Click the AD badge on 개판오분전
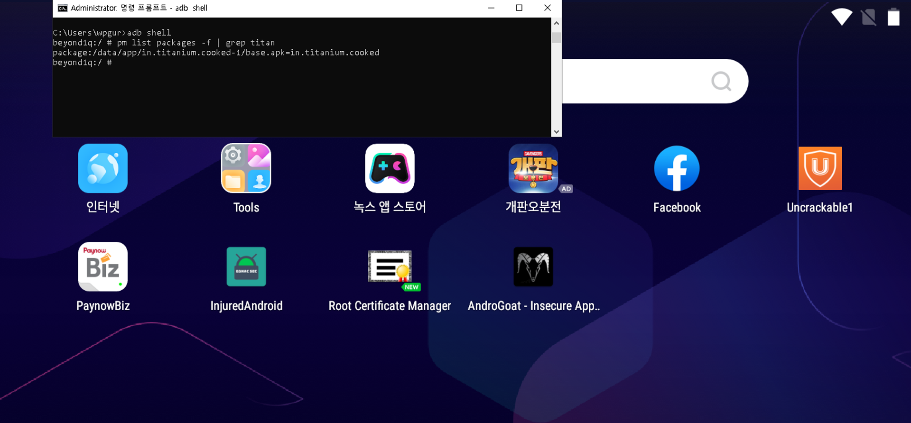Image resolution: width=911 pixels, height=423 pixels. pos(566,189)
